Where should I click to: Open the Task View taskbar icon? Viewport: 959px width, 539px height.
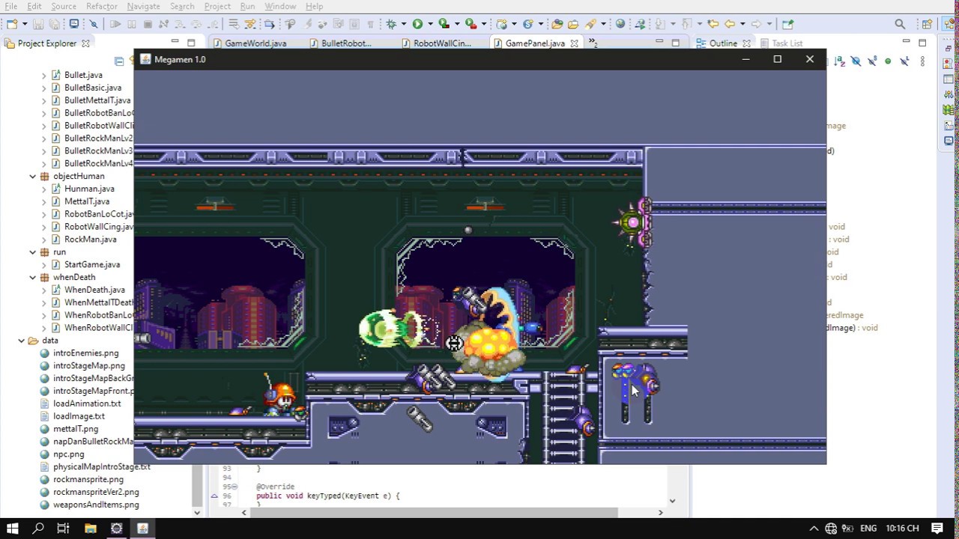(64, 529)
